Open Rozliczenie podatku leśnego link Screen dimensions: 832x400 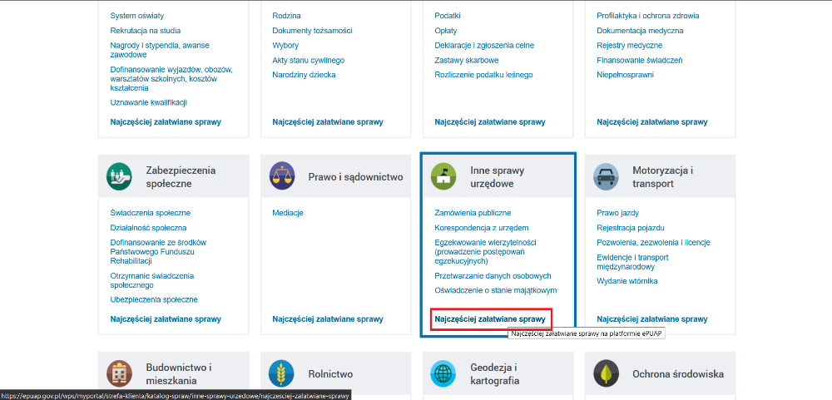pyautogui.click(x=483, y=74)
